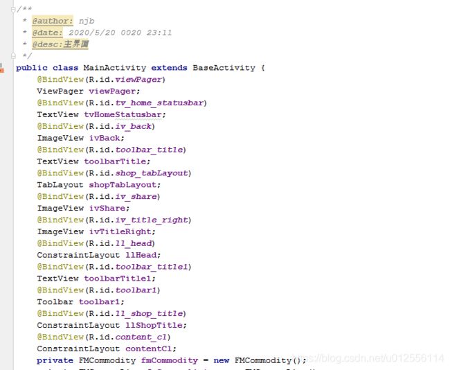
Task: Click the contentCl field name
Action: click(149, 349)
